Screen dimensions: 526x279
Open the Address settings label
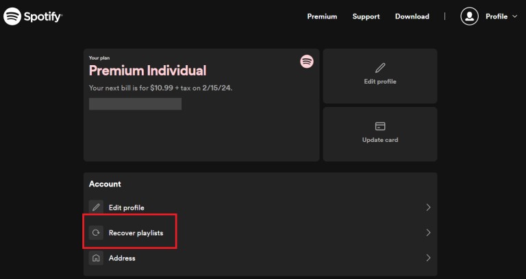122,258
